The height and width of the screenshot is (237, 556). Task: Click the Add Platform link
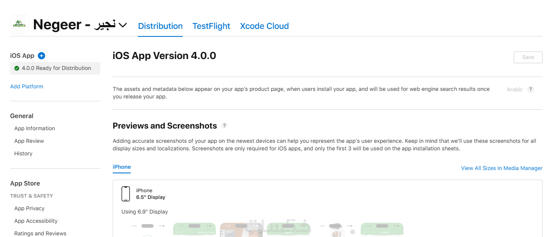26,87
